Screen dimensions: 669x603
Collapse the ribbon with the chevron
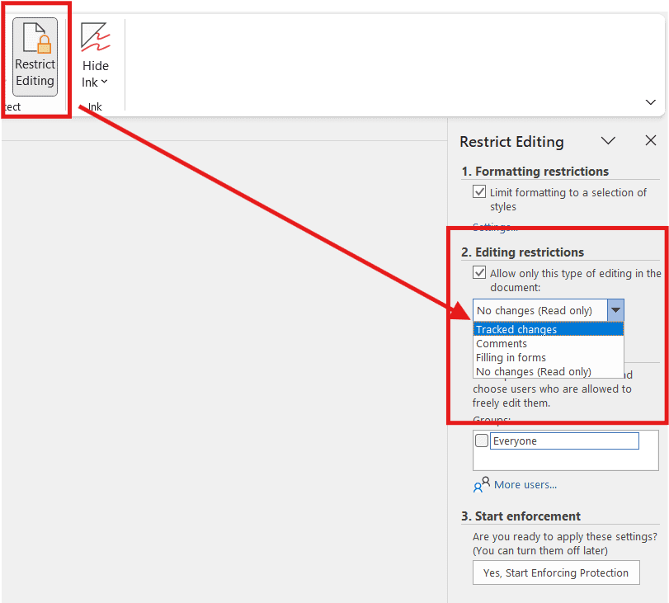coord(650,101)
